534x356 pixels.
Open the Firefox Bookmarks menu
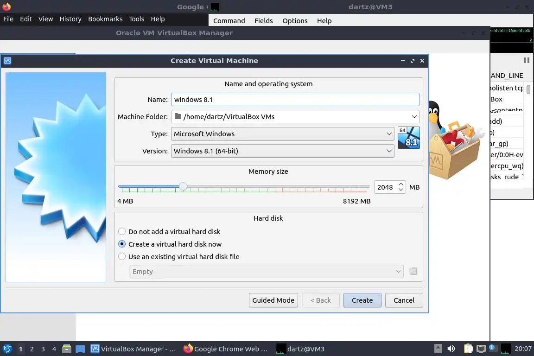pos(105,19)
